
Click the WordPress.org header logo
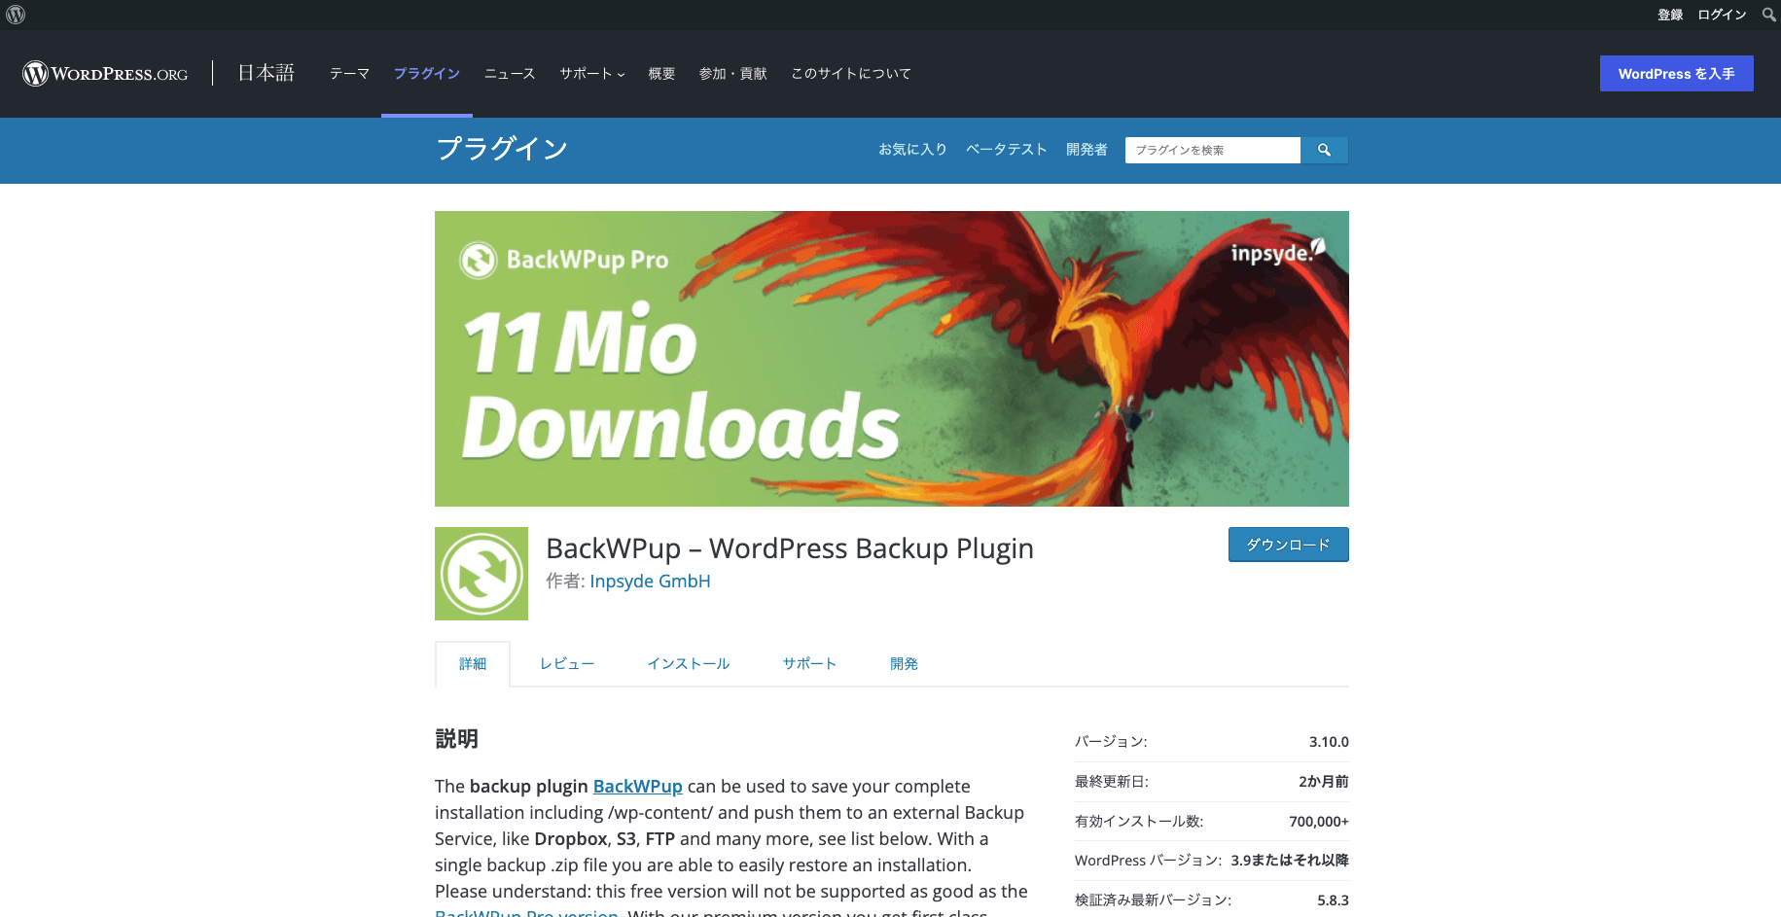105,74
